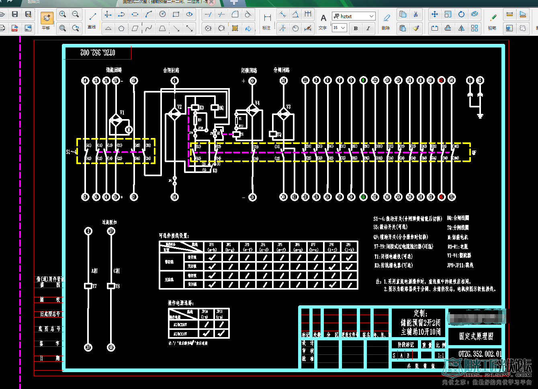Screen dimensions: 538x389
Task: Toggle Bold text formatting
Action: click(x=356, y=28)
